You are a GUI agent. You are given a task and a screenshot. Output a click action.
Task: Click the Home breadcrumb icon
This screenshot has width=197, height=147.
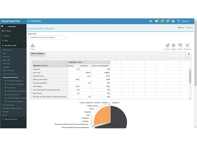[179, 27]
